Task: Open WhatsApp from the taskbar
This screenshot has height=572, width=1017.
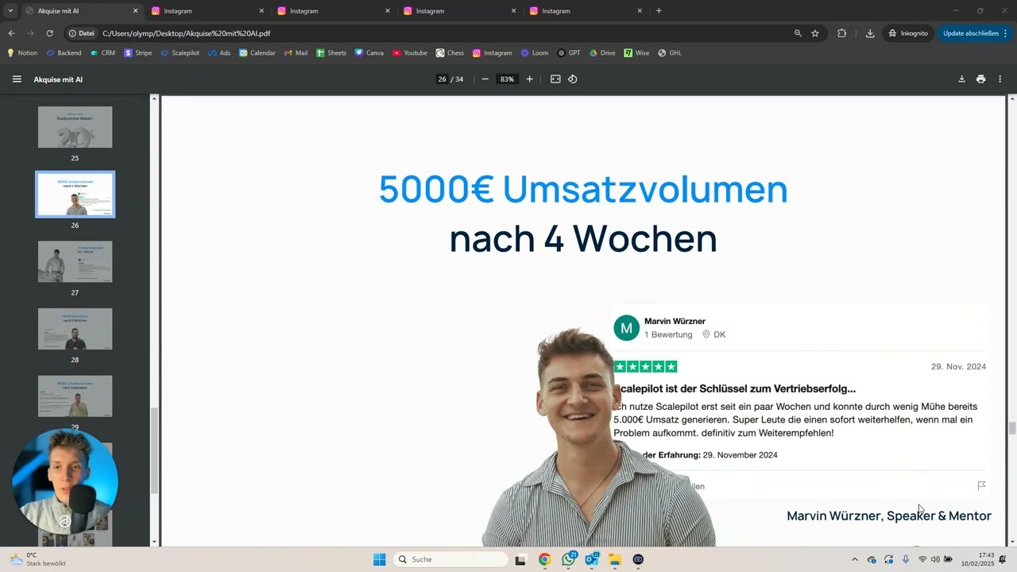Action: pos(568,559)
